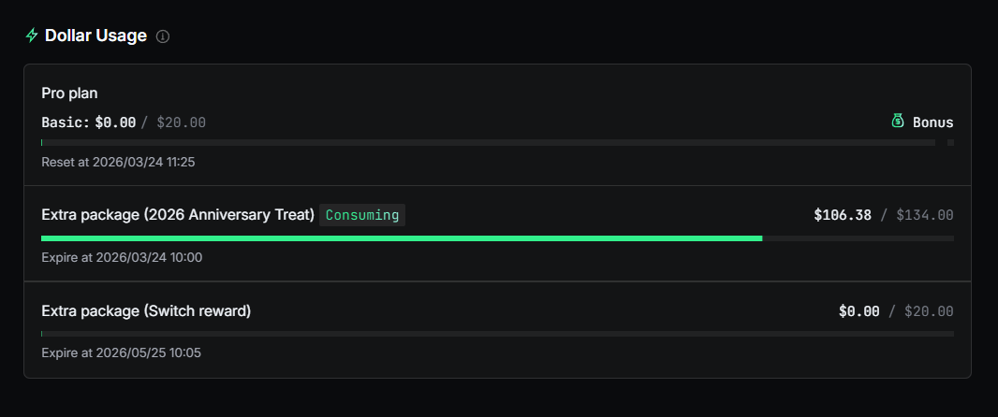Click the Bonus label
Image resolution: width=998 pixels, height=417 pixels.
tap(932, 122)
